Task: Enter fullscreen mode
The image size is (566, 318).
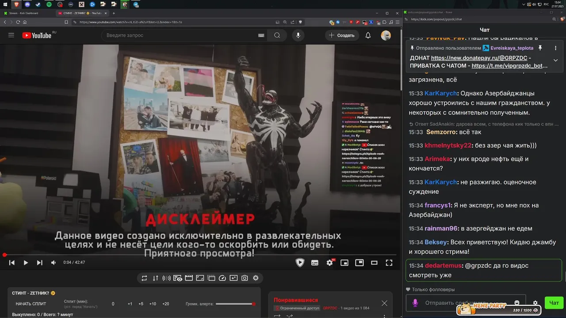Action: pyautogui.click(x=389, y=262)
